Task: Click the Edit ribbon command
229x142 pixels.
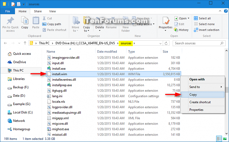Action: click(x=179, y=24)
